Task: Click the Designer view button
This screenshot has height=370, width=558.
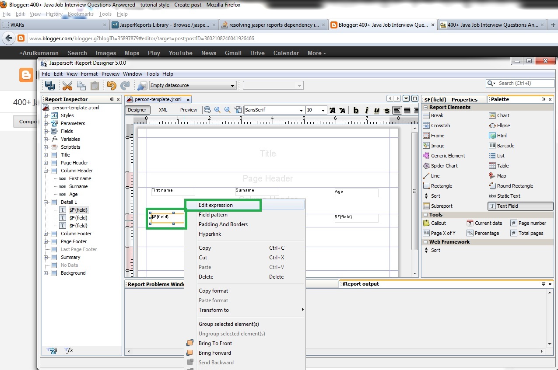Action: coord(137,110)
